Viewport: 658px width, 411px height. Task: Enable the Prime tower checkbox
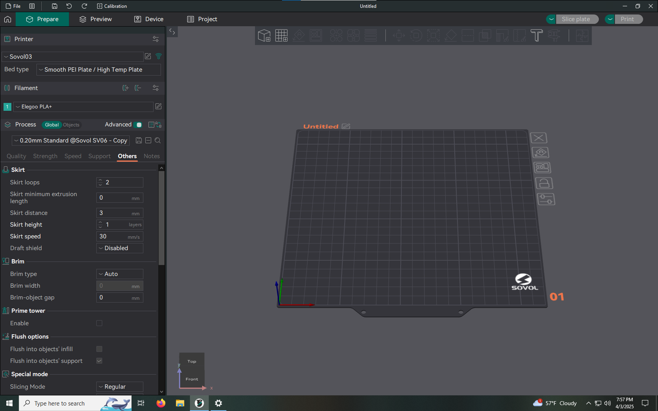tap(99, 323)
